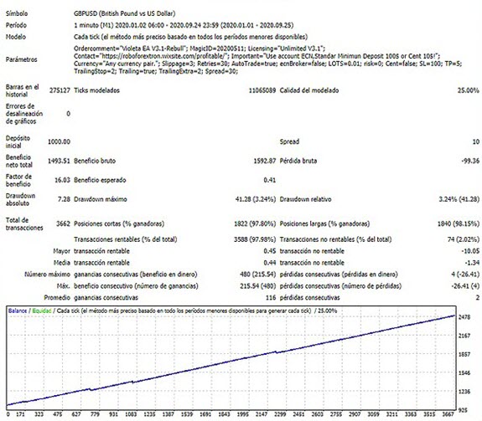
Task: Click the Beneficio neto total value 1493.51
Action: (59, 161)
